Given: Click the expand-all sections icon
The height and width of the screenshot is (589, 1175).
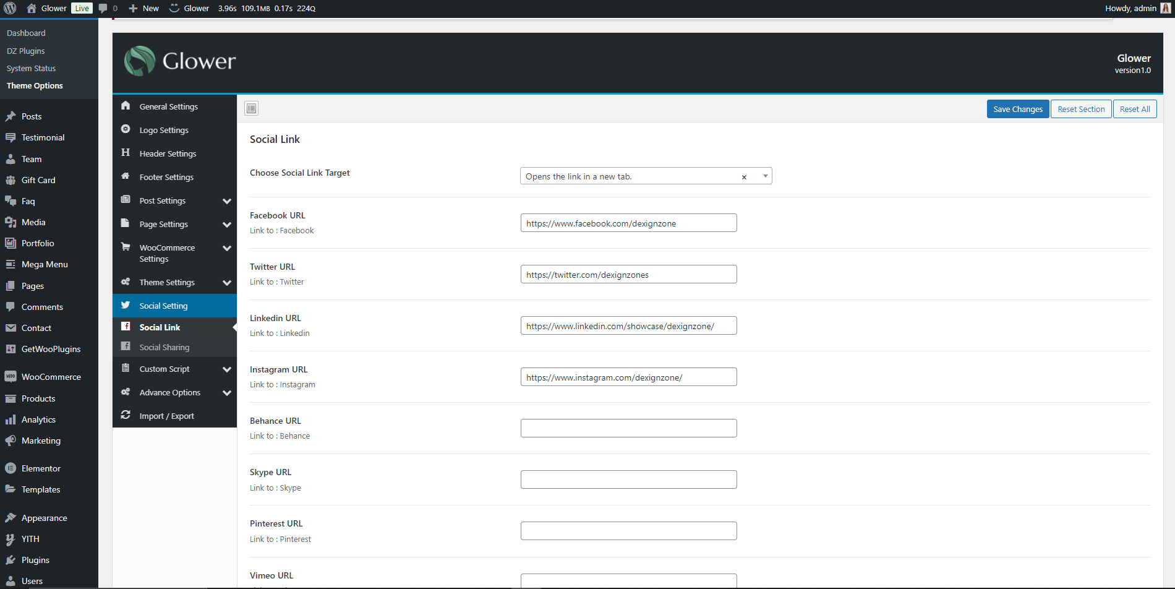Looking at the screenshot, I should point(251,109).
